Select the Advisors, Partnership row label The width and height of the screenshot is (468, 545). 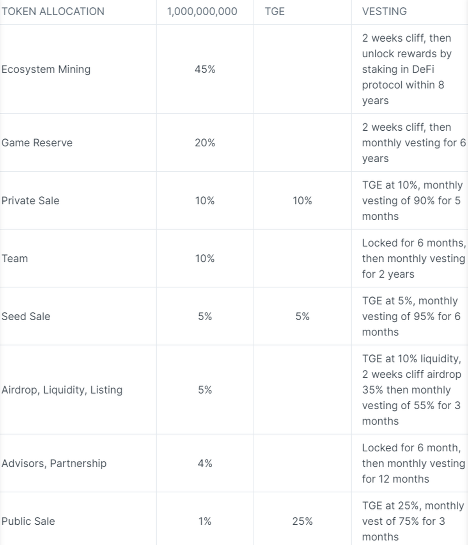[x=54, y=463]
